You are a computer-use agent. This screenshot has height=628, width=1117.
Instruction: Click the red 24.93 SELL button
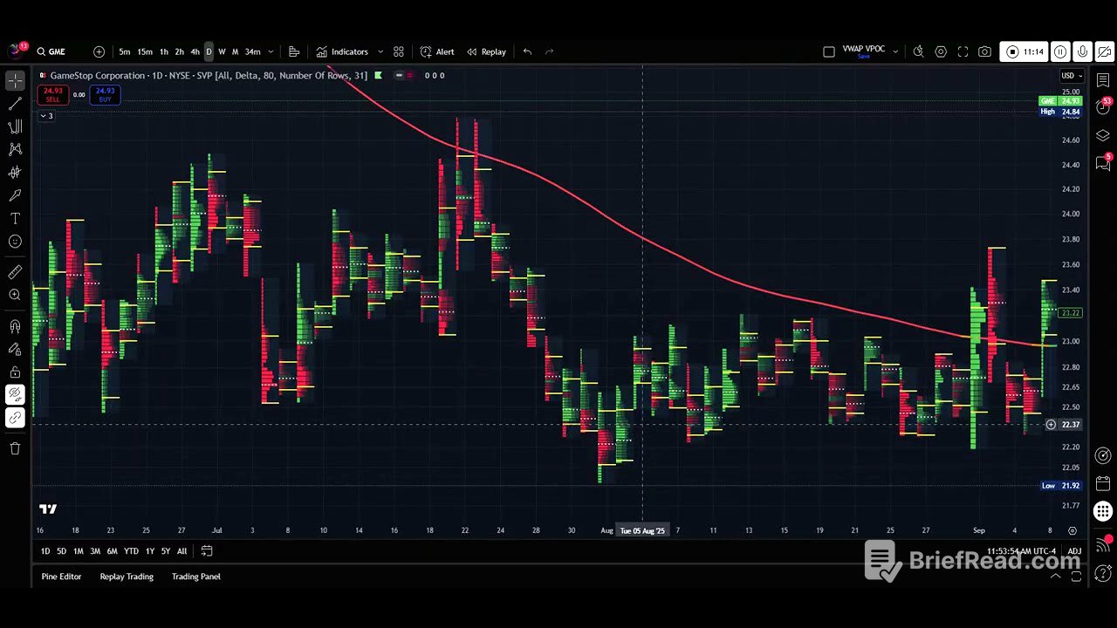coord(53,94)
